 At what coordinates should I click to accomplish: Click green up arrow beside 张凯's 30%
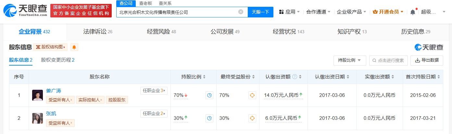click(x=186, y=118)
